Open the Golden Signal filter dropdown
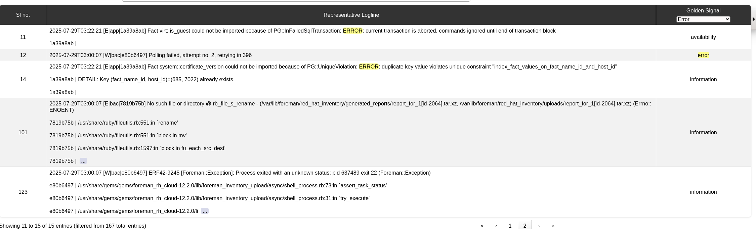756x229 pixels. tap(703, 19)
